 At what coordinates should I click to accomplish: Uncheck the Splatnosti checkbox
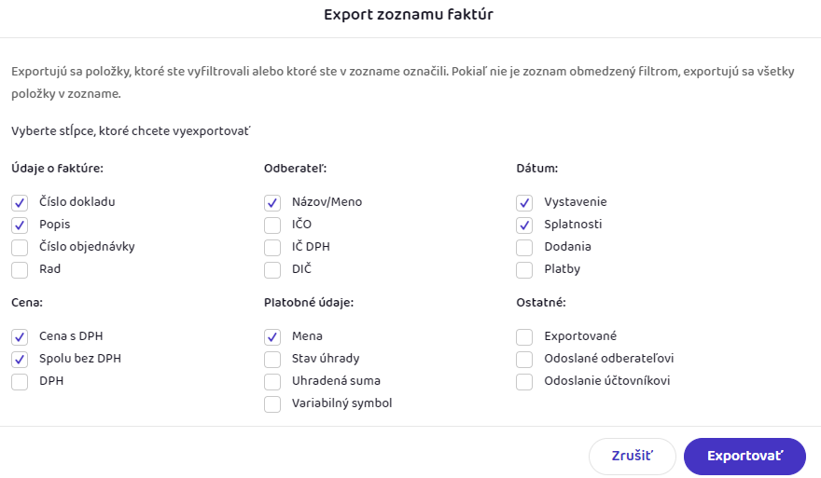524,225
